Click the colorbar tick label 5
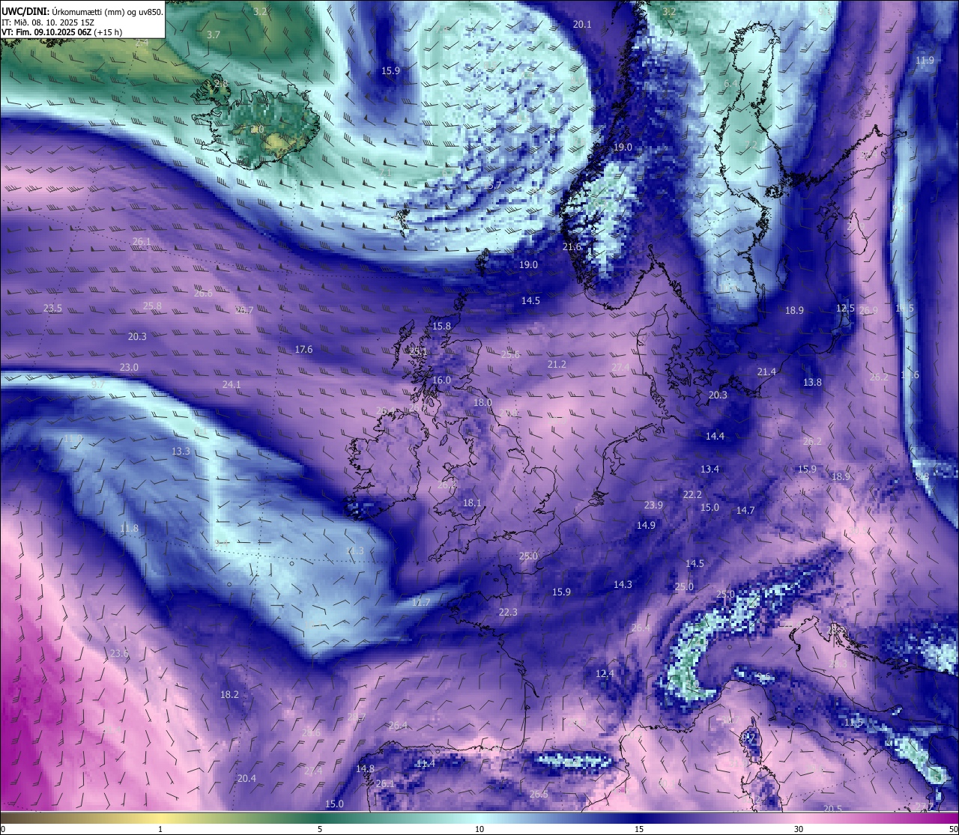Screen dimensions: 959x835 point(320,829)
